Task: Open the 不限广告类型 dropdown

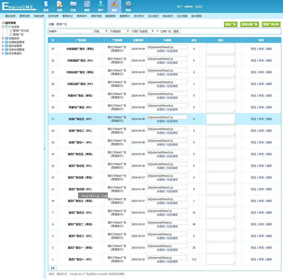Action: pos(143,31)
